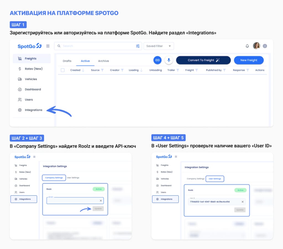
Task: Open the notification bell
Action: [x=247, y=46]
